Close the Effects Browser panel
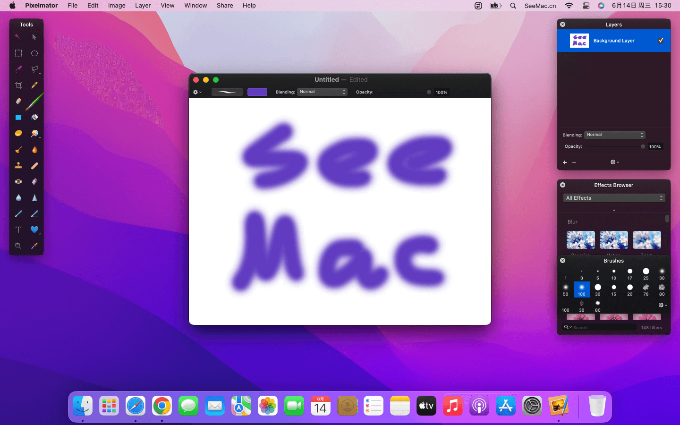Image resolution: width=680 pixels, height=425 pixels. pos(562,185)
